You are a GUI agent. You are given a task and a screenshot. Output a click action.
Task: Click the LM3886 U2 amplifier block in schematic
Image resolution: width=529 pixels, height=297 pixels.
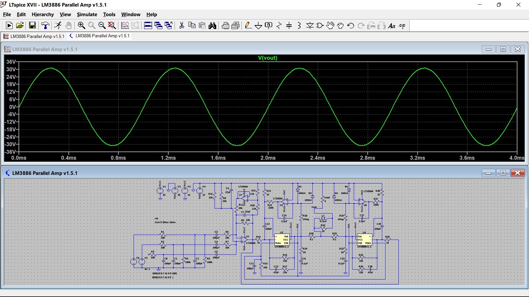click(282, 240)
